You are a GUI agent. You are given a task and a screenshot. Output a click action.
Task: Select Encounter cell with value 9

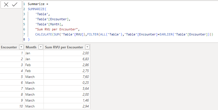(x=12, y=100)
